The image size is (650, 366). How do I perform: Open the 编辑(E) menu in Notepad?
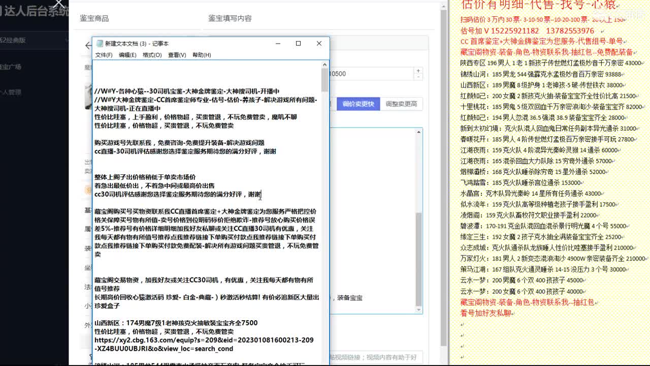127,55
